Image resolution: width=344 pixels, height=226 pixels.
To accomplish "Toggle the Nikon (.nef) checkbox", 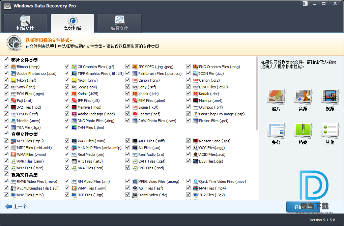I will 6,80.
